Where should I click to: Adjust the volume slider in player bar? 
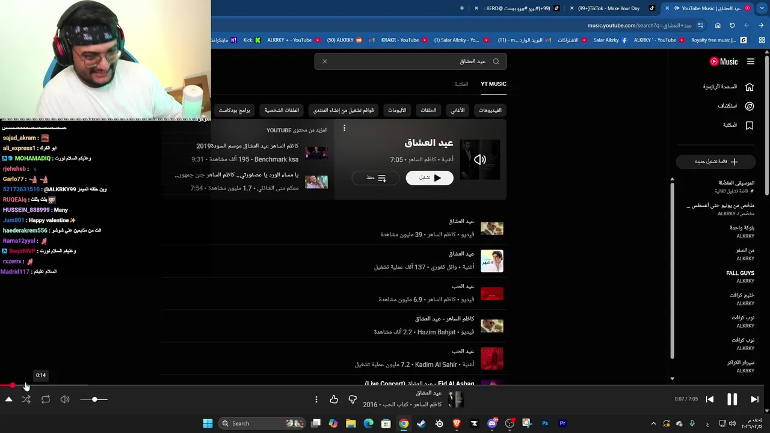[x=93, y=399]
